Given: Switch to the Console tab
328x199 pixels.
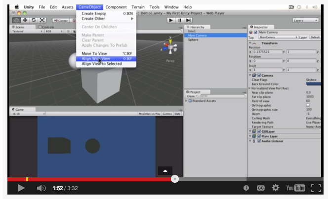Looking at the screenshot, I should tap(46, 27).
